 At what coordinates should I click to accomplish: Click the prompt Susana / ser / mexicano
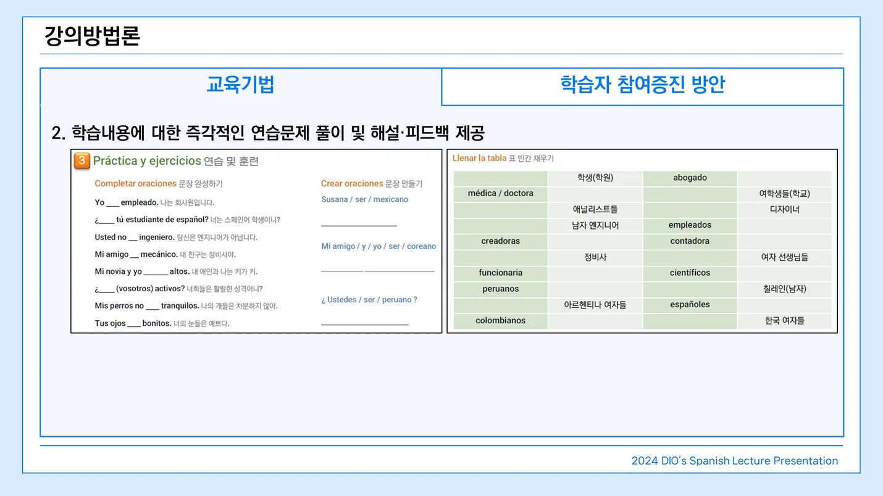coord(364,199)
